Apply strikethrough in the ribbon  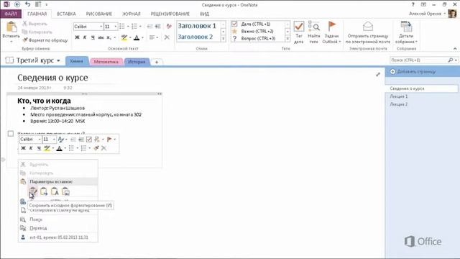pyautogui.click(x=101, y=37)
